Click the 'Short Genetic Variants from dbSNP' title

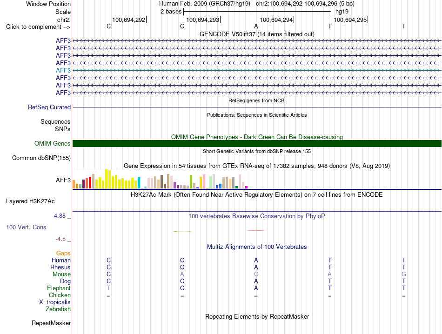(257, 151)
